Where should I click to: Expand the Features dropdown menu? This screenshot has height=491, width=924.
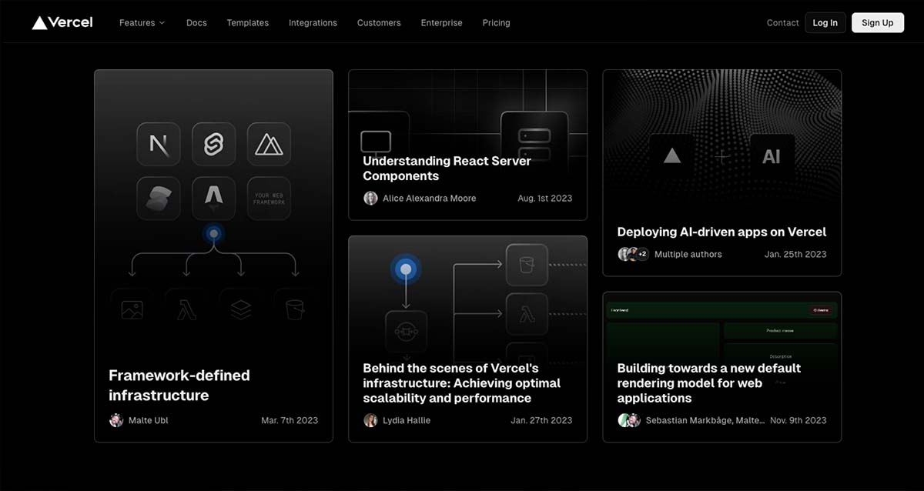[x=142, y=22]
